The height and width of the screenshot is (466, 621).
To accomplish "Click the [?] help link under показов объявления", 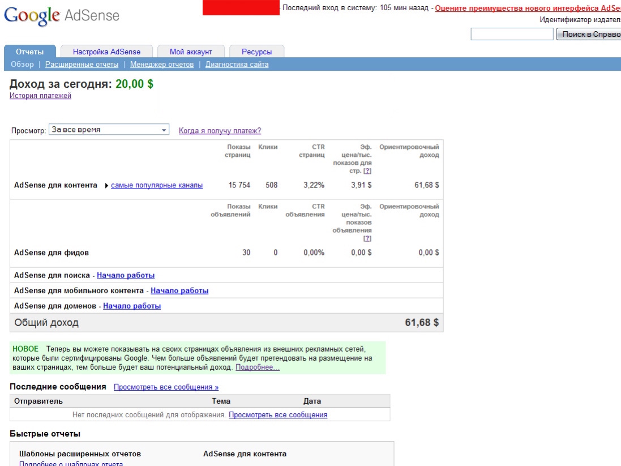I will pyautogui.click(x=367, y=238).
